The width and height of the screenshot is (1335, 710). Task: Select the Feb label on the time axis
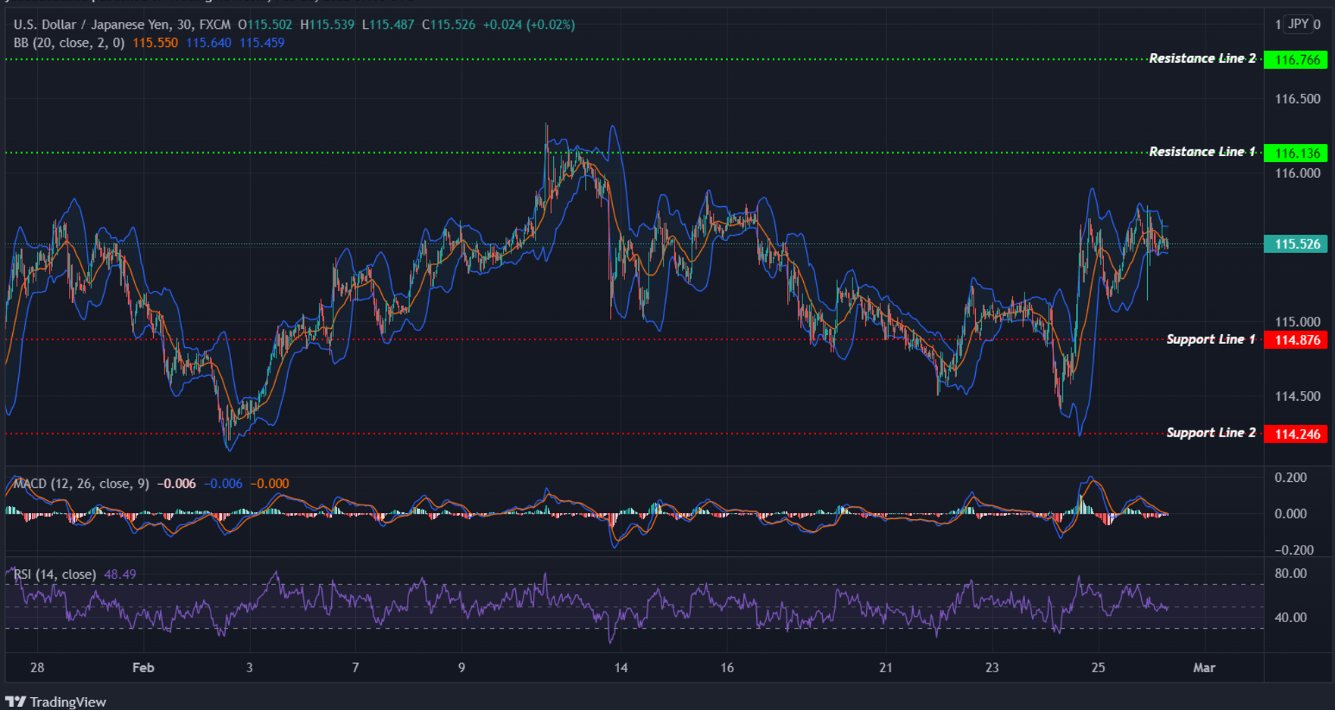point(143,668)
